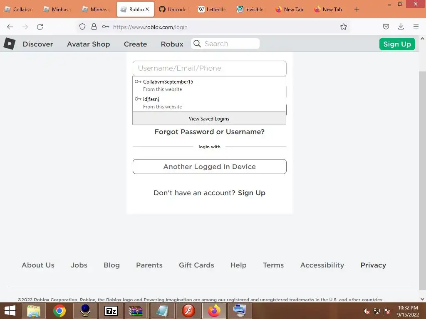This screenshot has height=319, width=426.
Task: Click the Action Center flag tray icon
Action: (x=387, y=311)
